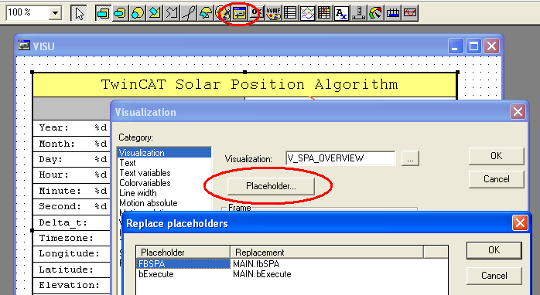The width and height of the screenshot is (540, 295).
Task: Select the Curve tool
Action: (188, 13)
